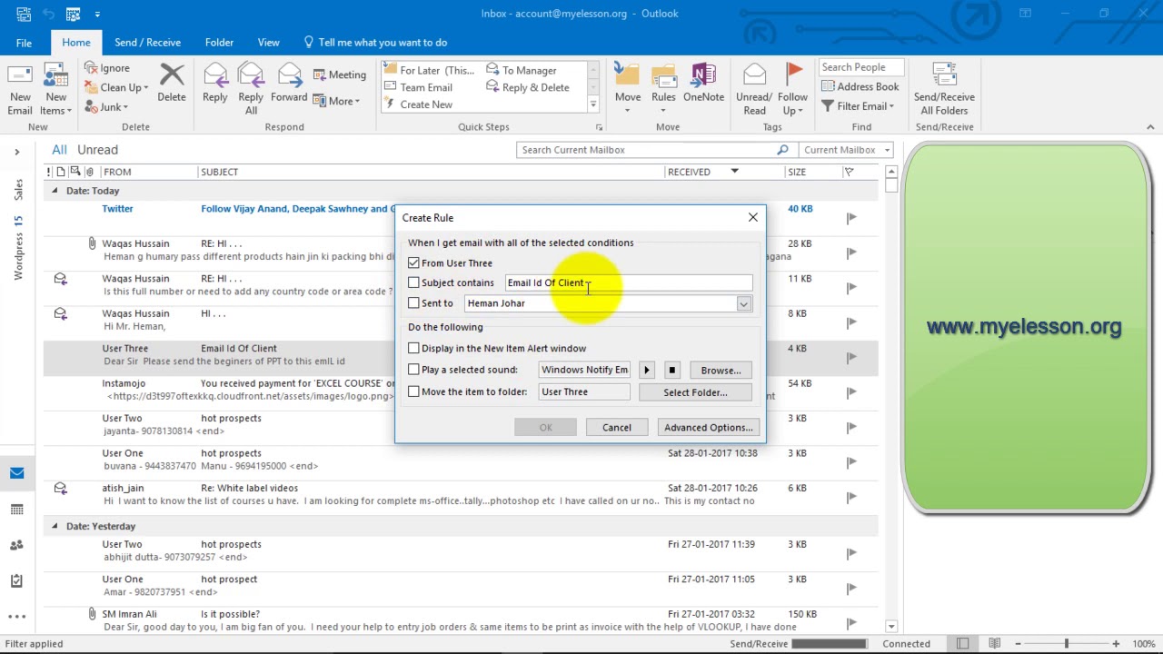Click the OneNote icon
This screenshot has width=1163, height=654.
703,82
